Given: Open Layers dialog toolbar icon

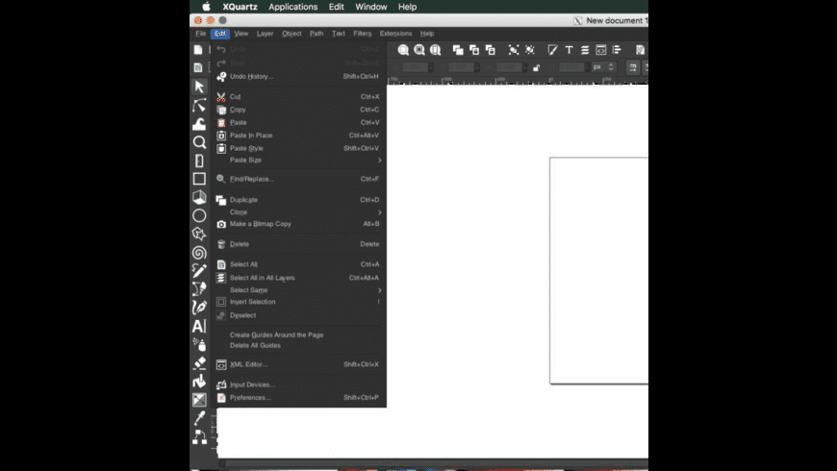Looking at the screenshot, I should 585,50.
